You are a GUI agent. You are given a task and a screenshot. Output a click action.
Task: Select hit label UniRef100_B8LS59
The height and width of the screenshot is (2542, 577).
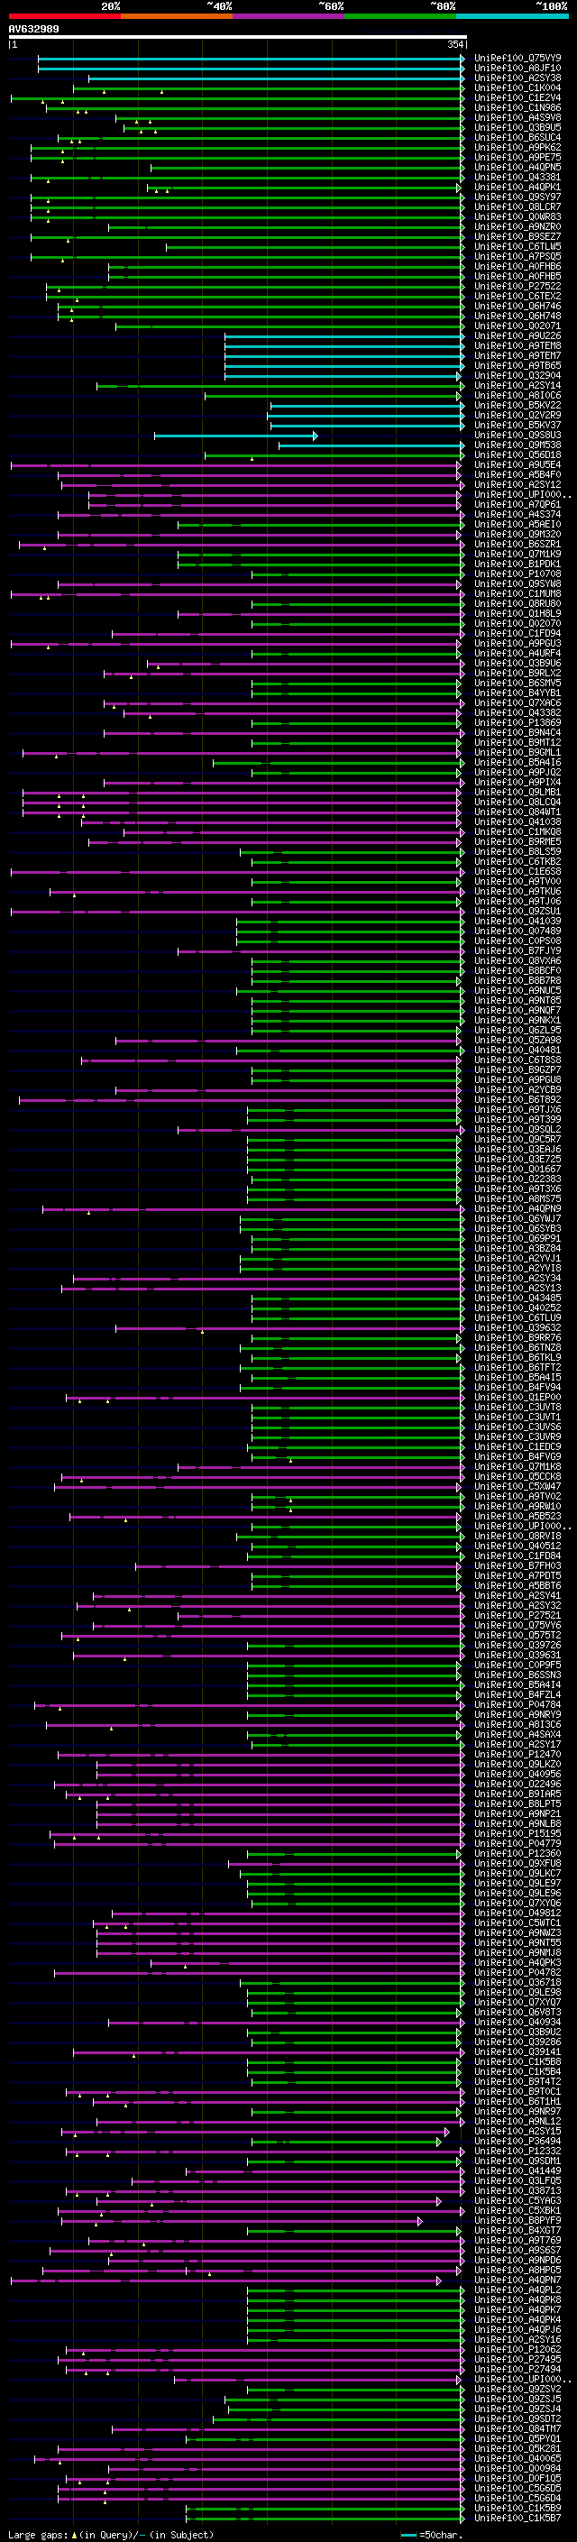517,851
